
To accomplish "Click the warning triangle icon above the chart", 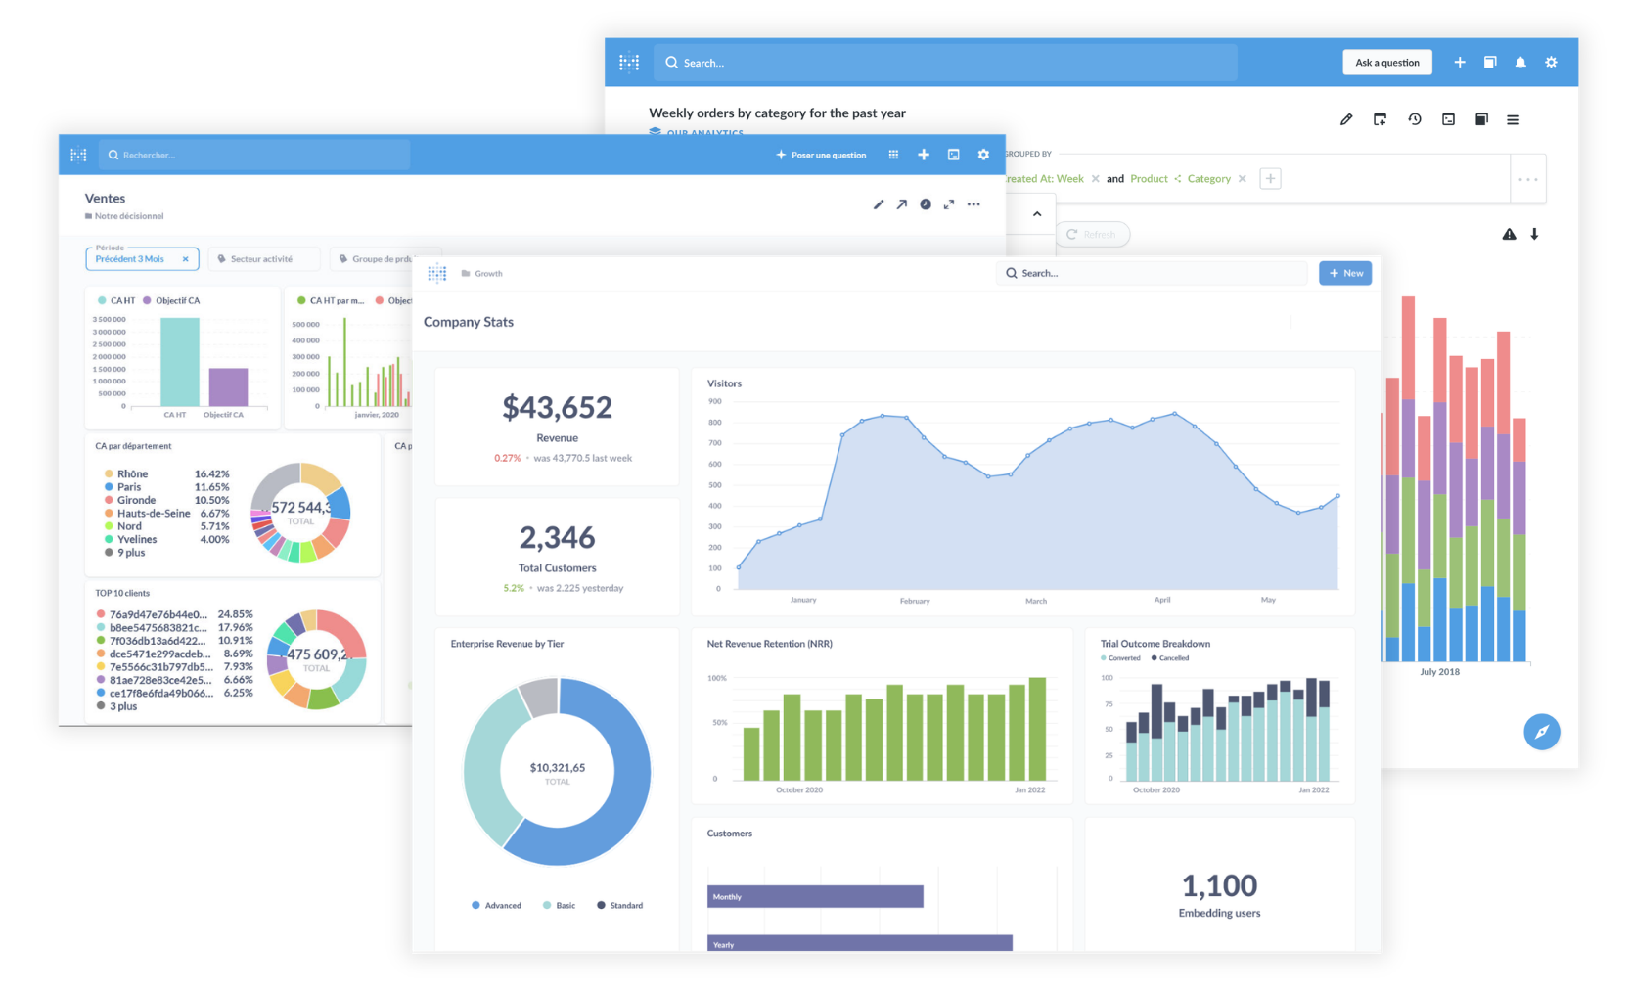I will 1509,234.
